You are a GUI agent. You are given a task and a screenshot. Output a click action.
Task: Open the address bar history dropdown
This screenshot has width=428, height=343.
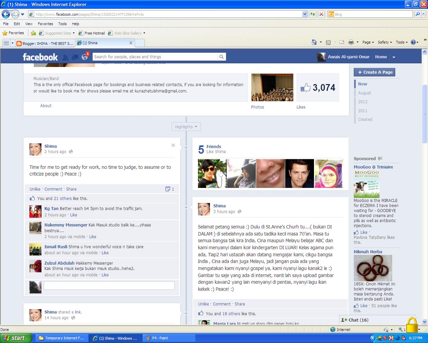tap(305, 14)
